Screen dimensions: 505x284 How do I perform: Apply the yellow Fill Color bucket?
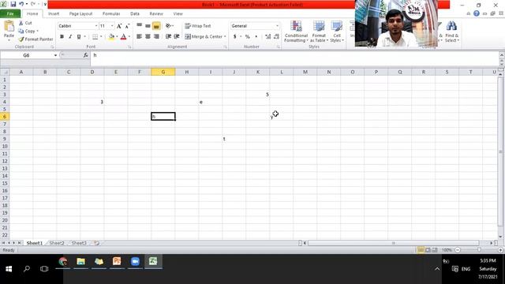(x=111, y=37)
